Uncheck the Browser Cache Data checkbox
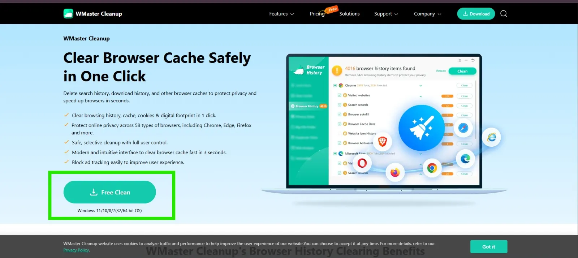 click(x=340, y=124)
